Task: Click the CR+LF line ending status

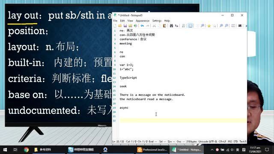Action: (223, 142)
